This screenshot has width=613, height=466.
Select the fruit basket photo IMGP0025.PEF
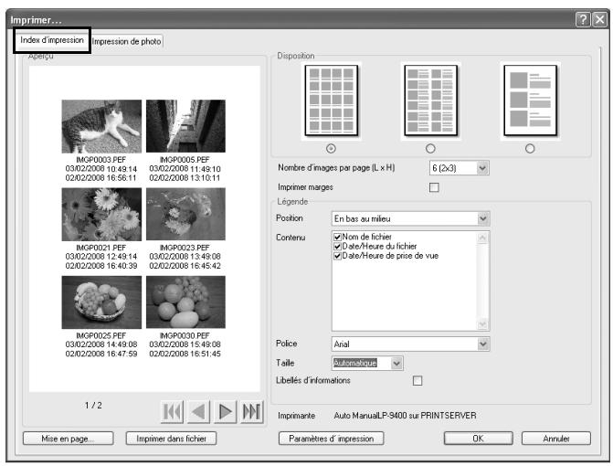click(x=101, y=302)
